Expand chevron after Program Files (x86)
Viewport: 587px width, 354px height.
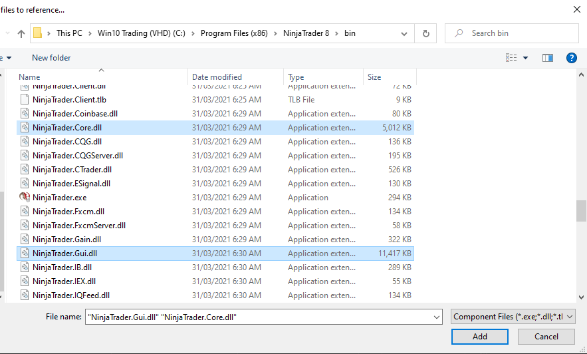tap(275, 33)
